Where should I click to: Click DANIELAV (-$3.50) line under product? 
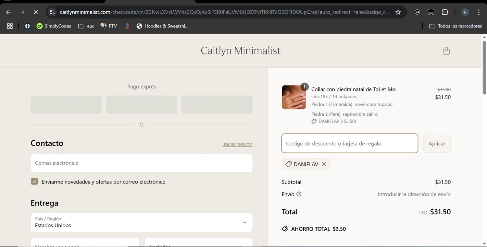(x=334, y=121)
